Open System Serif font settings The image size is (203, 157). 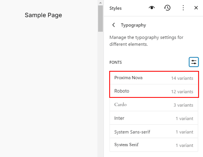154,145
